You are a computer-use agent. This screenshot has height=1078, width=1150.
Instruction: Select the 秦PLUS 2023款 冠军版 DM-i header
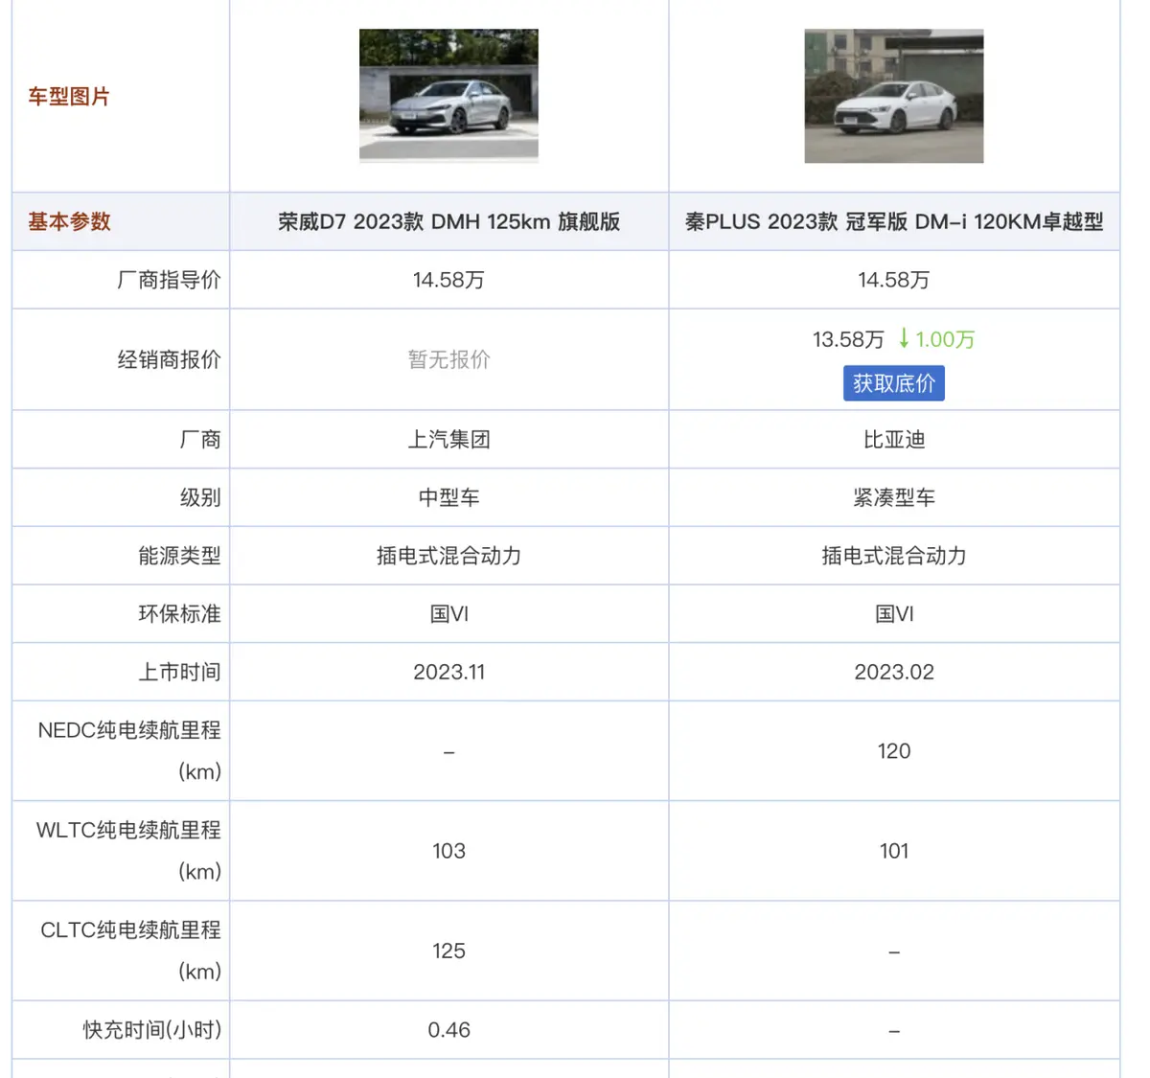click(894, 221)
